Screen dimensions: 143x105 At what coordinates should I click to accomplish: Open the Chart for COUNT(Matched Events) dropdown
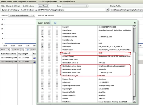pos(33,15)
